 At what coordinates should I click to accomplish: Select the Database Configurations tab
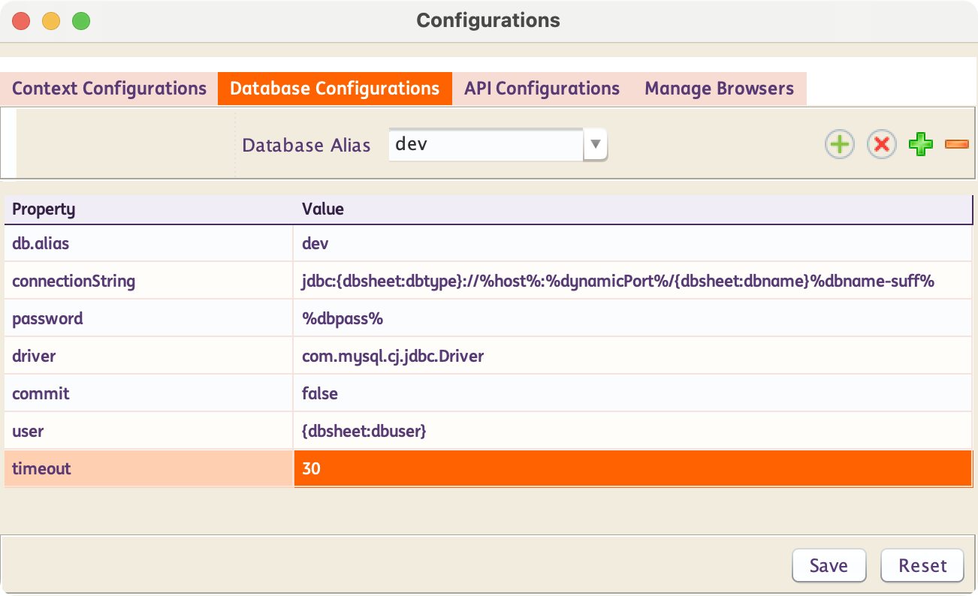tap(334, 89)
